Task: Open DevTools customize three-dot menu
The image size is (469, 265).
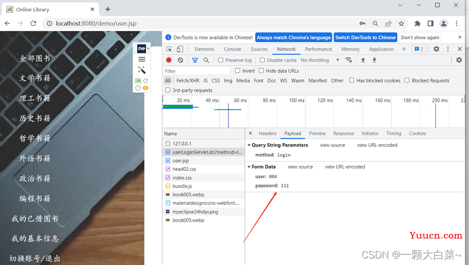Action: (448, 49)
